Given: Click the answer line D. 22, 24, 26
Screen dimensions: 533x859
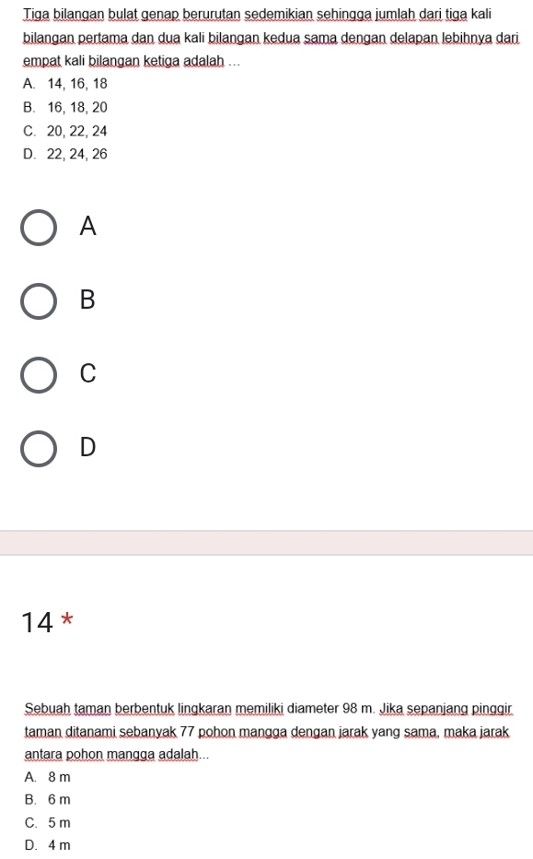Looking at the screenshot, I should [65, 154].
